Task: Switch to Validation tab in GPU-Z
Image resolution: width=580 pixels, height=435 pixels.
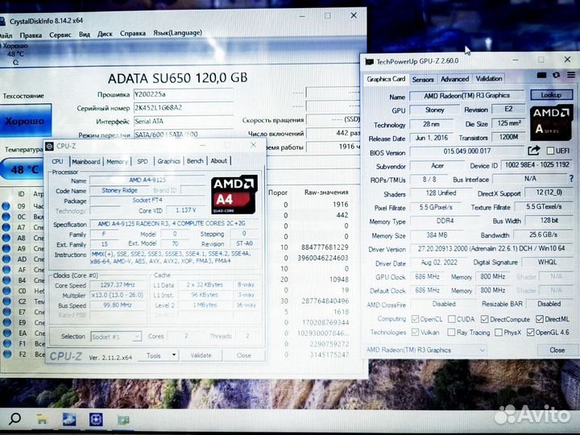Action: coord(489,79)
